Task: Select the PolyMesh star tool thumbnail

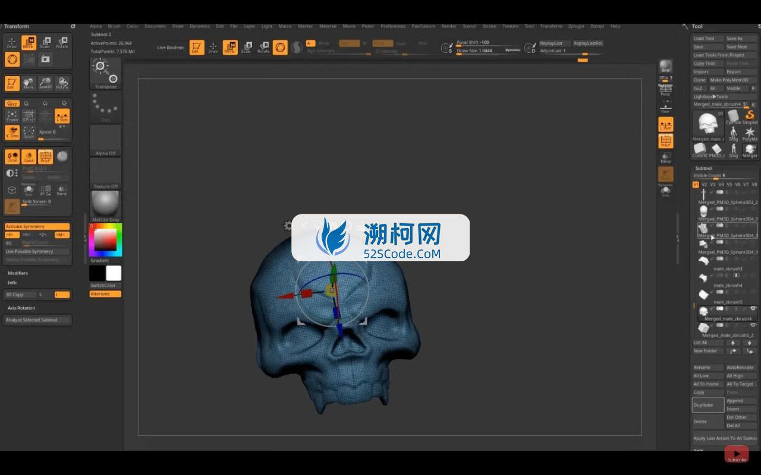Action: click(x=750, y=133)
